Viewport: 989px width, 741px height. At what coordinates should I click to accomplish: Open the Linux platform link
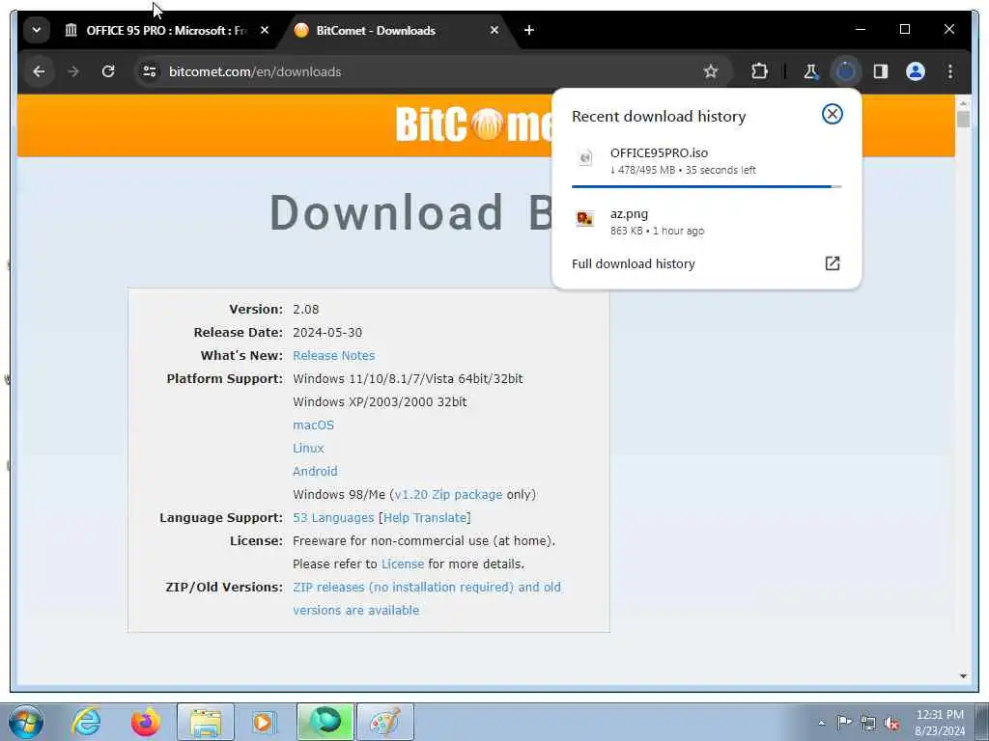tap(308, 448)
